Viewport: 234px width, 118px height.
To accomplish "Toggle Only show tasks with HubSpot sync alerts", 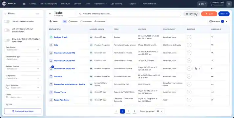I will (x=7, y=40).
